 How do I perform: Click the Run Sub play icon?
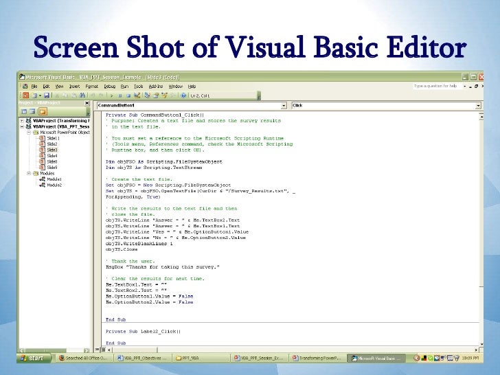tap(112, 95)
